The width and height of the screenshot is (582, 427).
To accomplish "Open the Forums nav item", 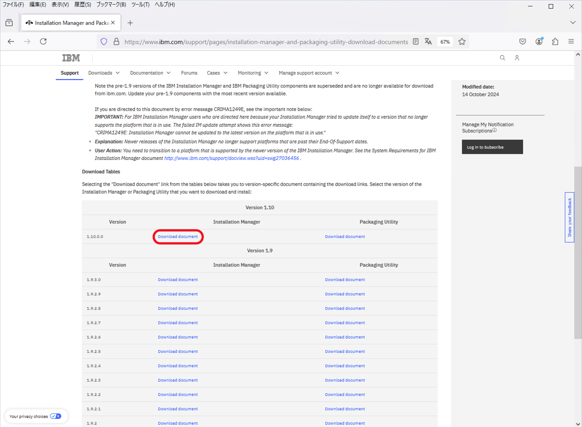I will pos(189,73).
